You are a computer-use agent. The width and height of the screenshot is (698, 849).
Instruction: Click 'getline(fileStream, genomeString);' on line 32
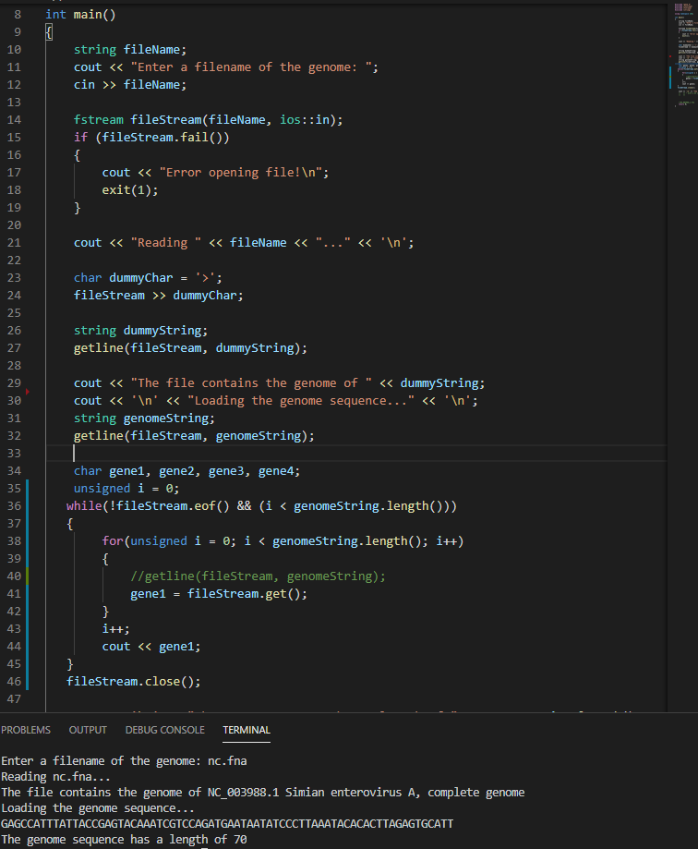(194, 436)
